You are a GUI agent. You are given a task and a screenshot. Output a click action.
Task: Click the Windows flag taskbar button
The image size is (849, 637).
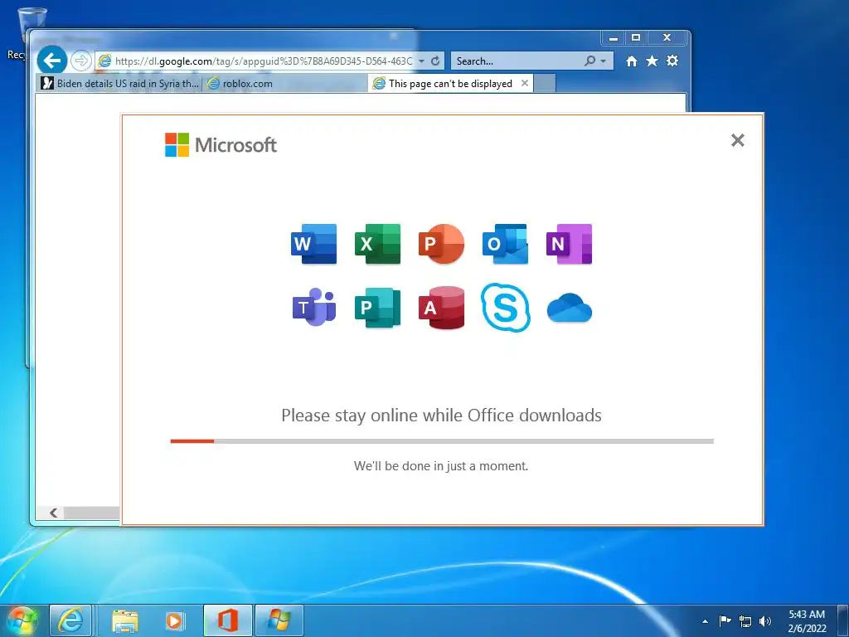(279, 620)
